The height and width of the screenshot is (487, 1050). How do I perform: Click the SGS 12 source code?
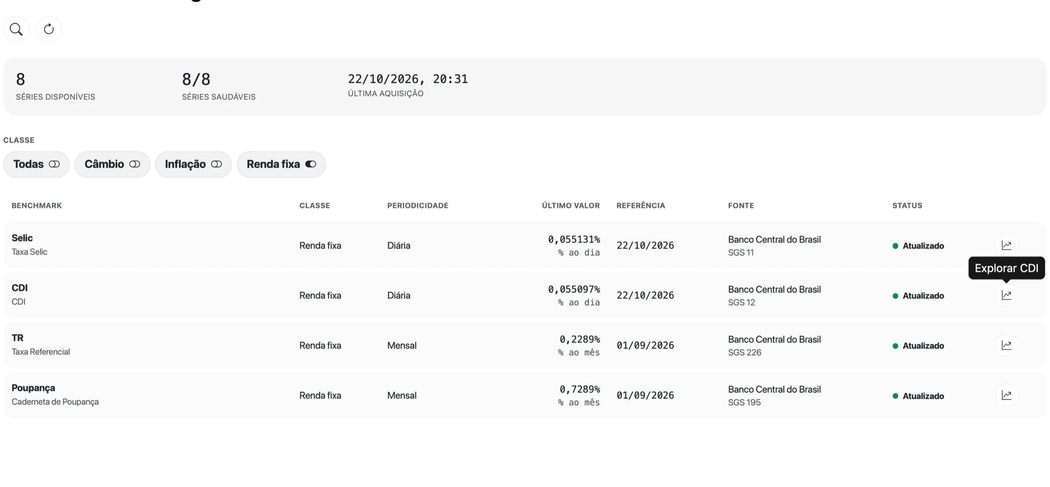(x=742, y=302)
